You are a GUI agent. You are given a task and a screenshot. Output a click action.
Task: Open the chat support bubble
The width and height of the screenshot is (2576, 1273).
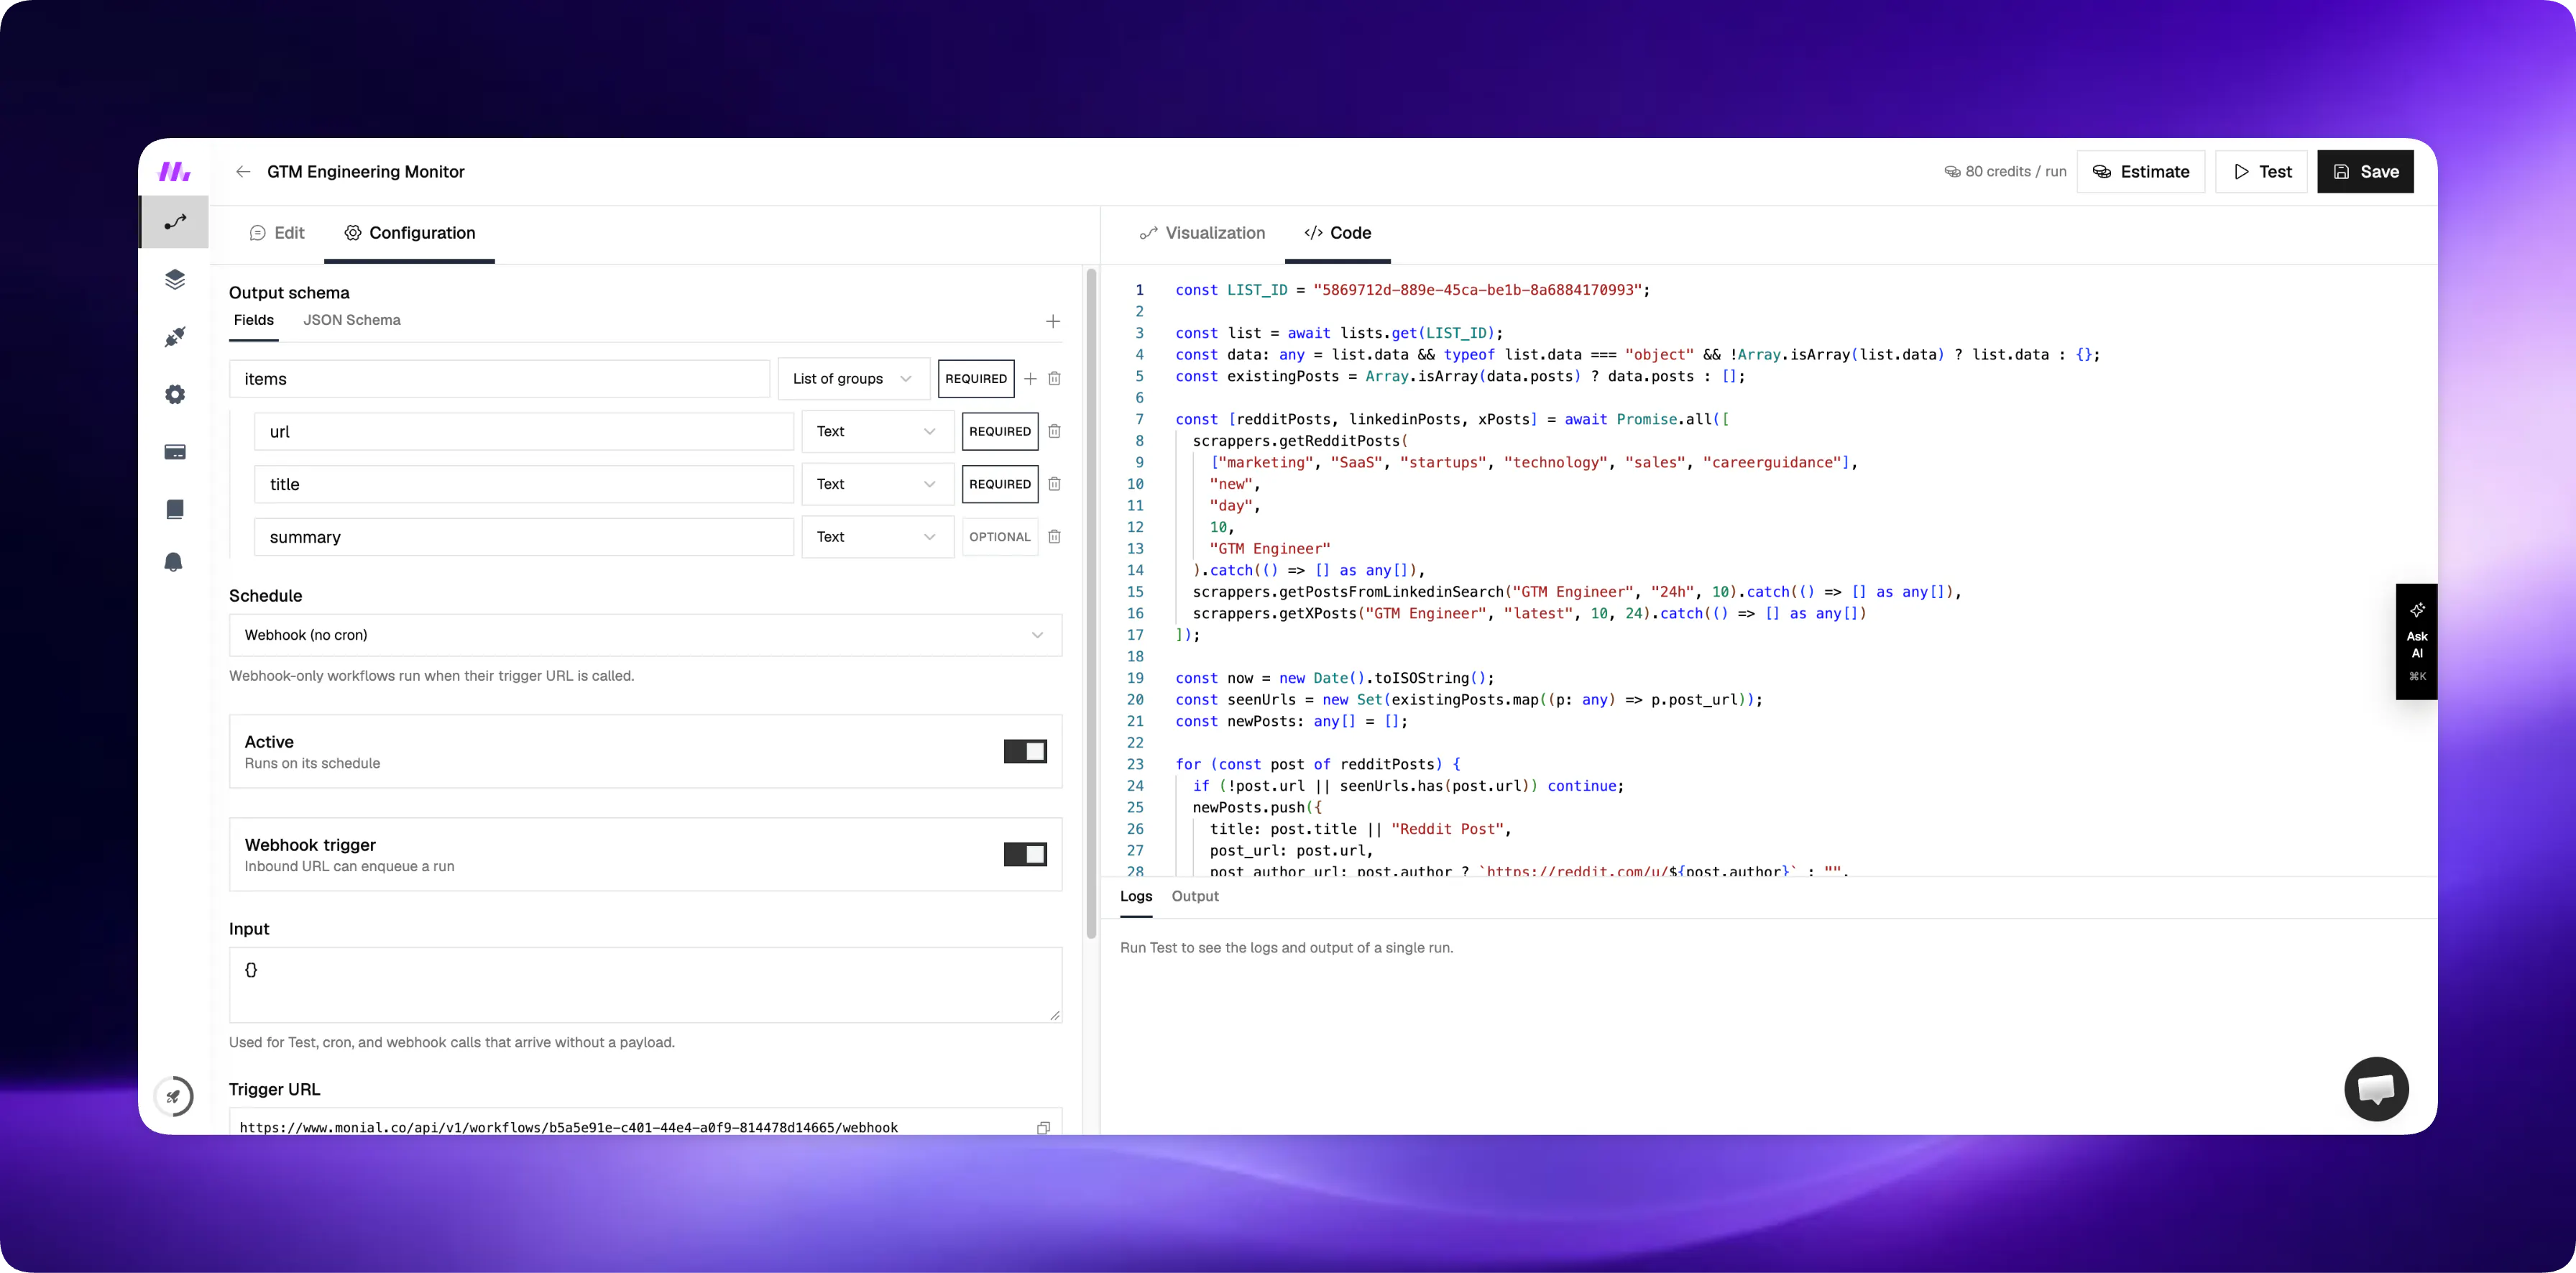coord(2376,1089)
